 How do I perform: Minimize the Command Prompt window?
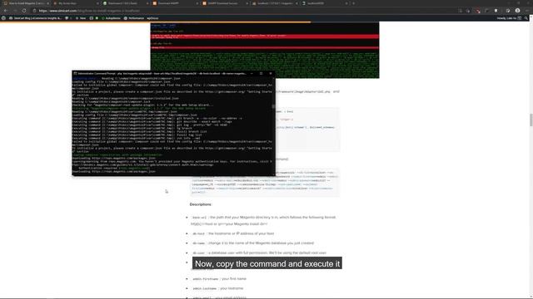[252, 73]
